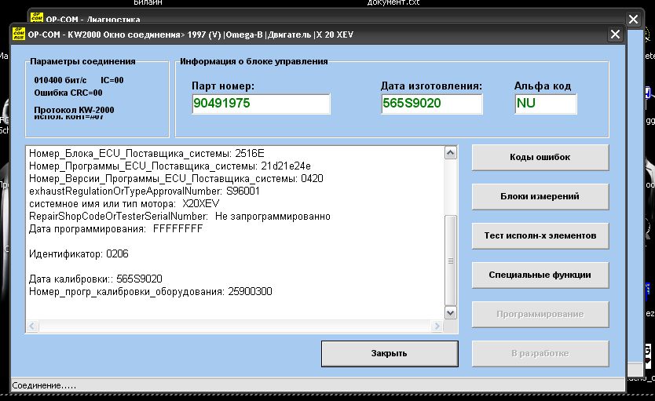Open Специальные функции special functions
The image size is (655, 401).
[x=540, y=275]
